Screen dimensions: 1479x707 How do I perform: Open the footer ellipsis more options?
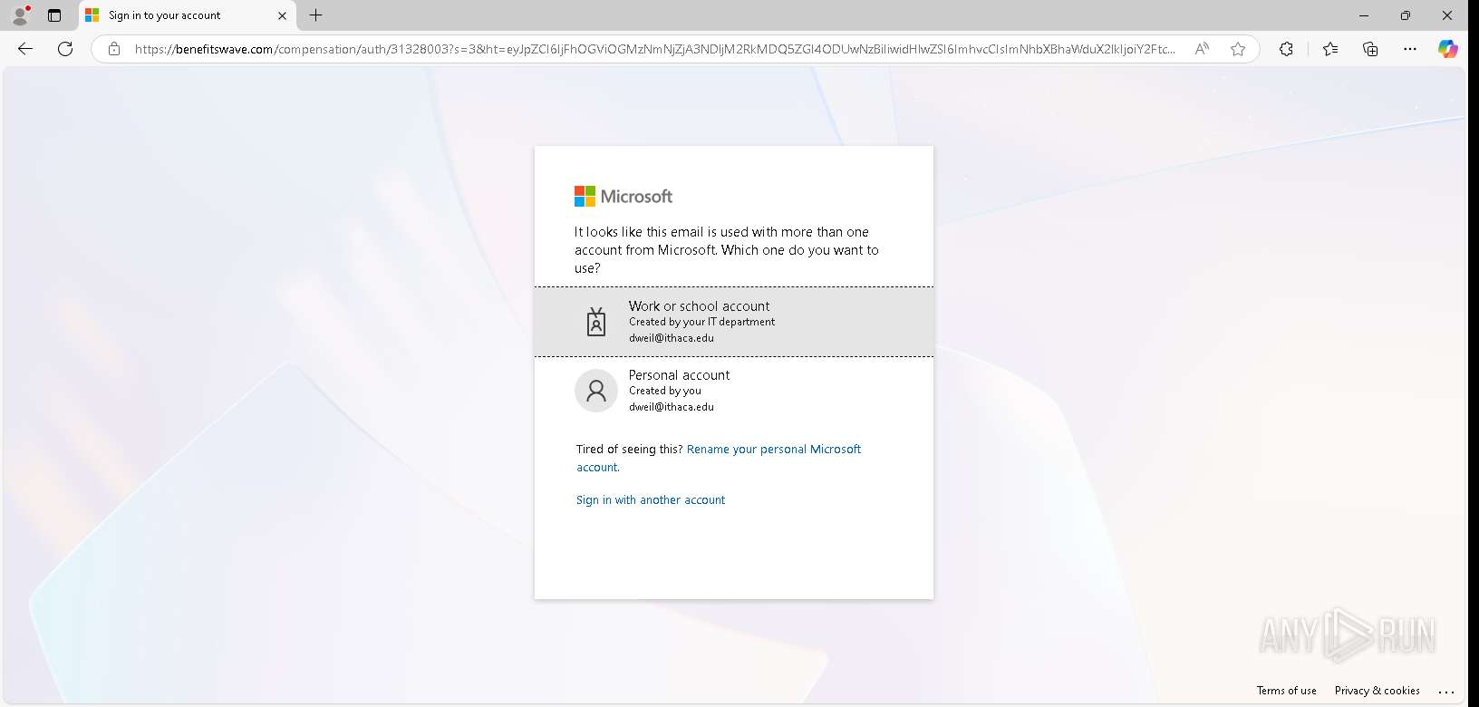pyautogui.click(x=1446, y=692)
